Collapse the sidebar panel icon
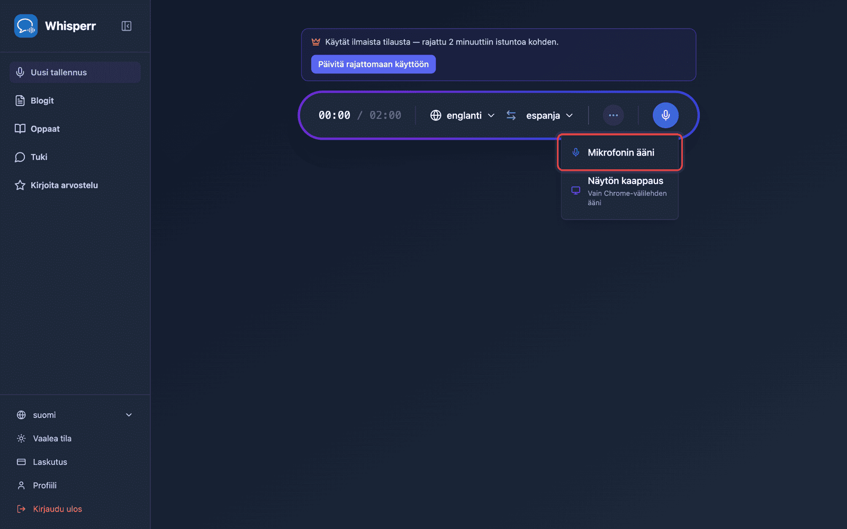847x529 pixels. [127, 26]
